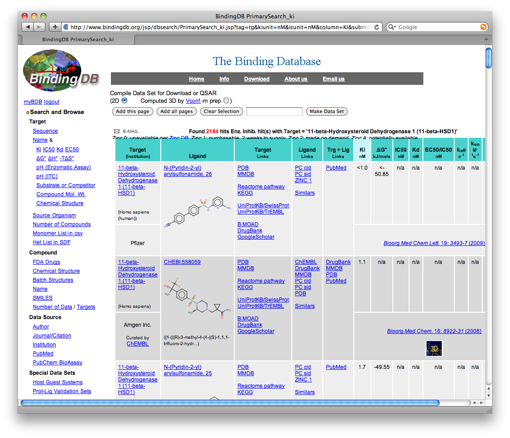Image resolution: width=510 pixels, height=438 pixels.
Task: Open the About us menu item
Action: coord(296,79)
